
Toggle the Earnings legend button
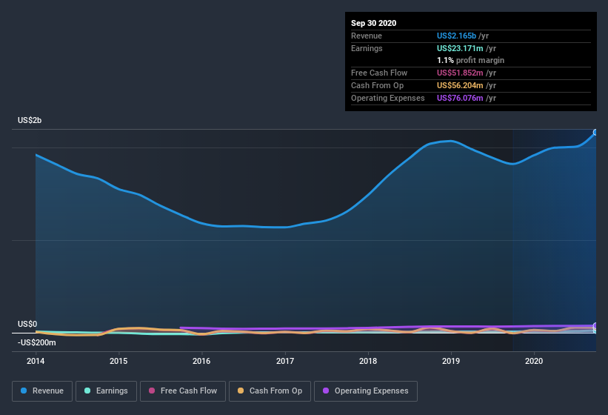[106, 391]
